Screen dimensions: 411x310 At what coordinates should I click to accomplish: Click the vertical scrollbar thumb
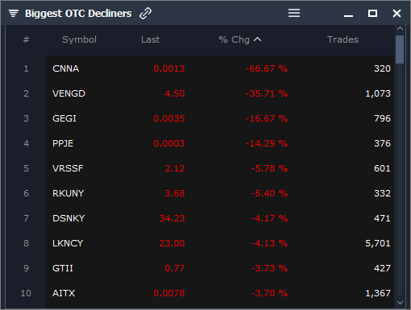click(x=400, y=49)
